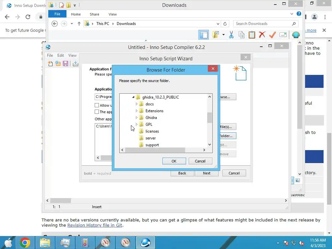This screenshot has height=249, width=332.
Task: Select the GPL folder in tree
Action: 149,124
